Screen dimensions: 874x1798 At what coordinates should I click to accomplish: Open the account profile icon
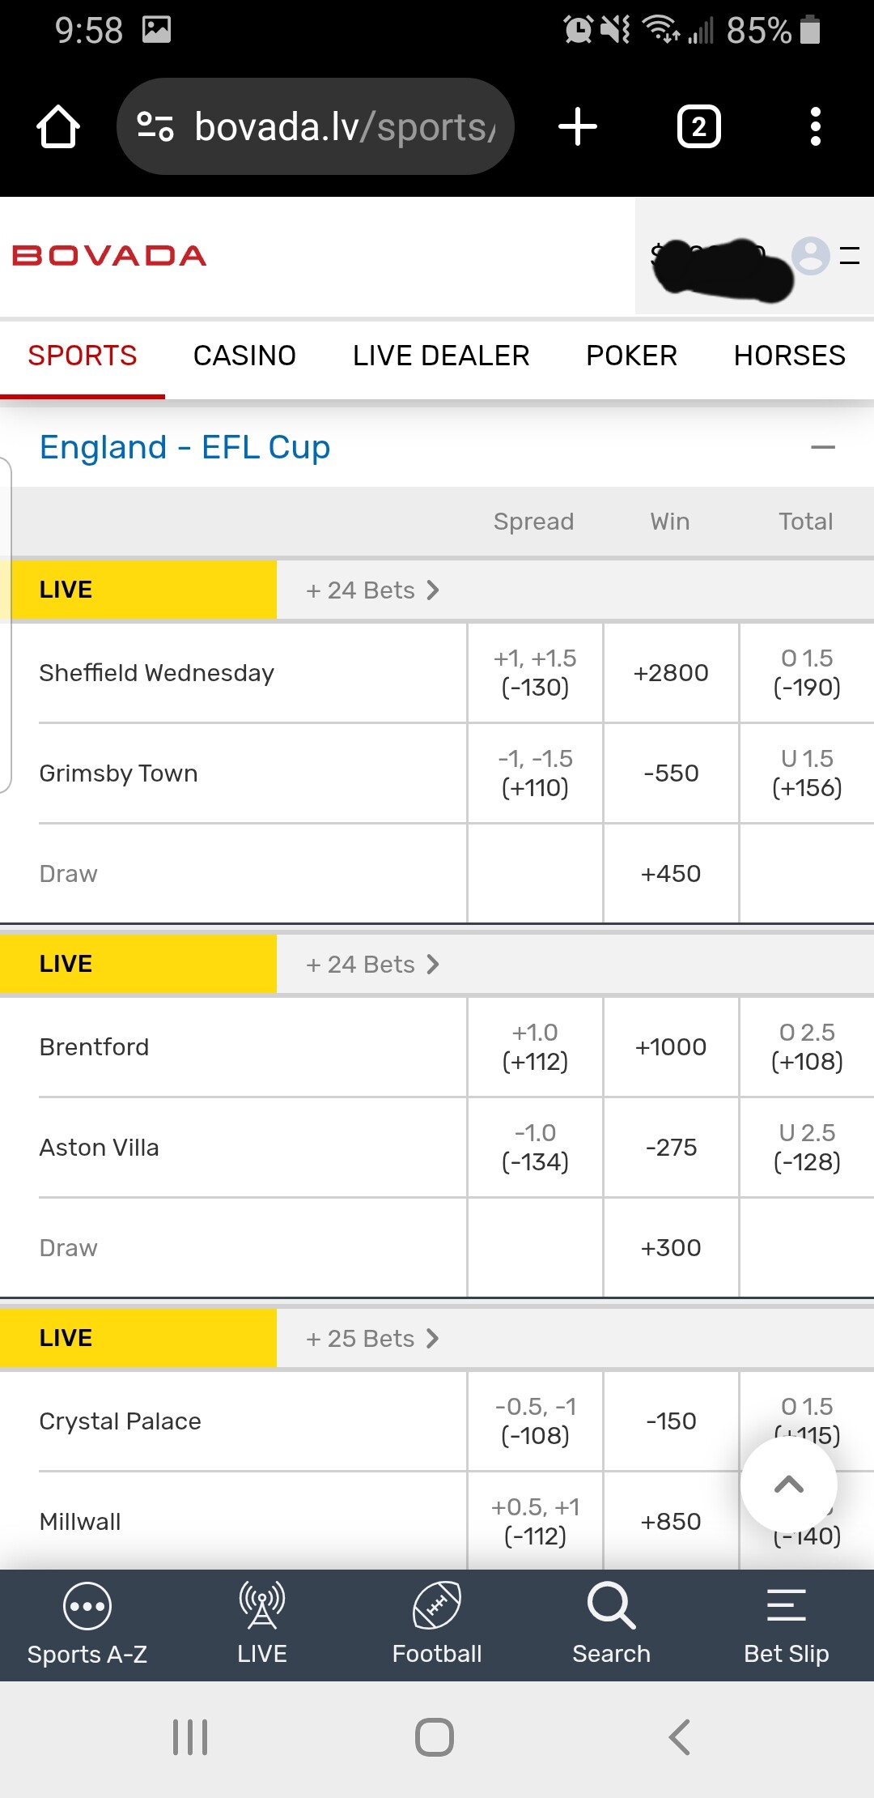pyautogui.click(x=811, y=256)
